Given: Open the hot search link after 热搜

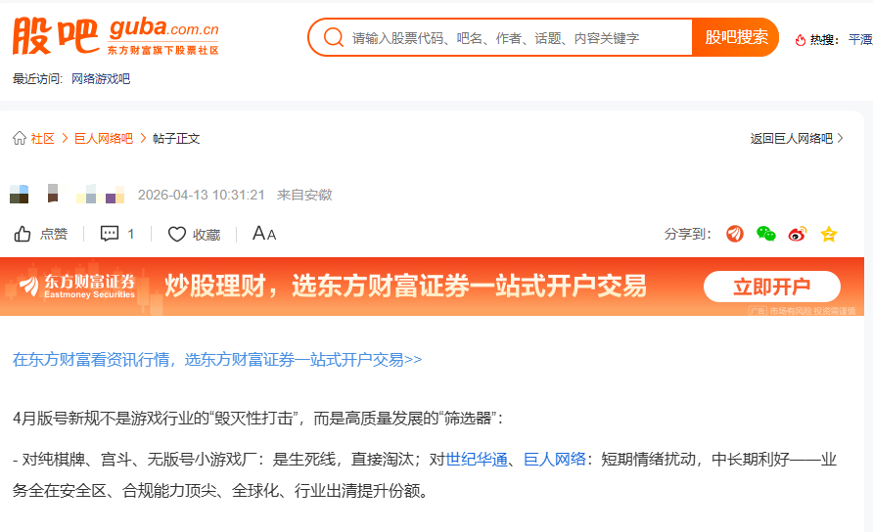Looking at the screenshot, I should pyautogui.click(x=860, y=39).
